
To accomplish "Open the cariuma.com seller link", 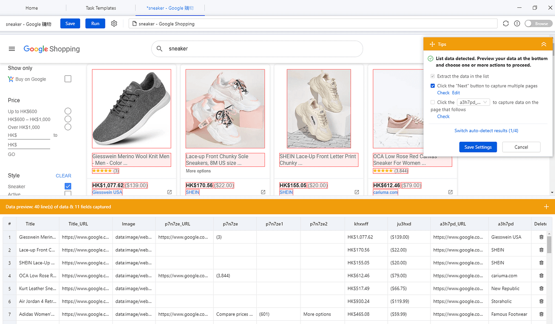I will [386, 192].
